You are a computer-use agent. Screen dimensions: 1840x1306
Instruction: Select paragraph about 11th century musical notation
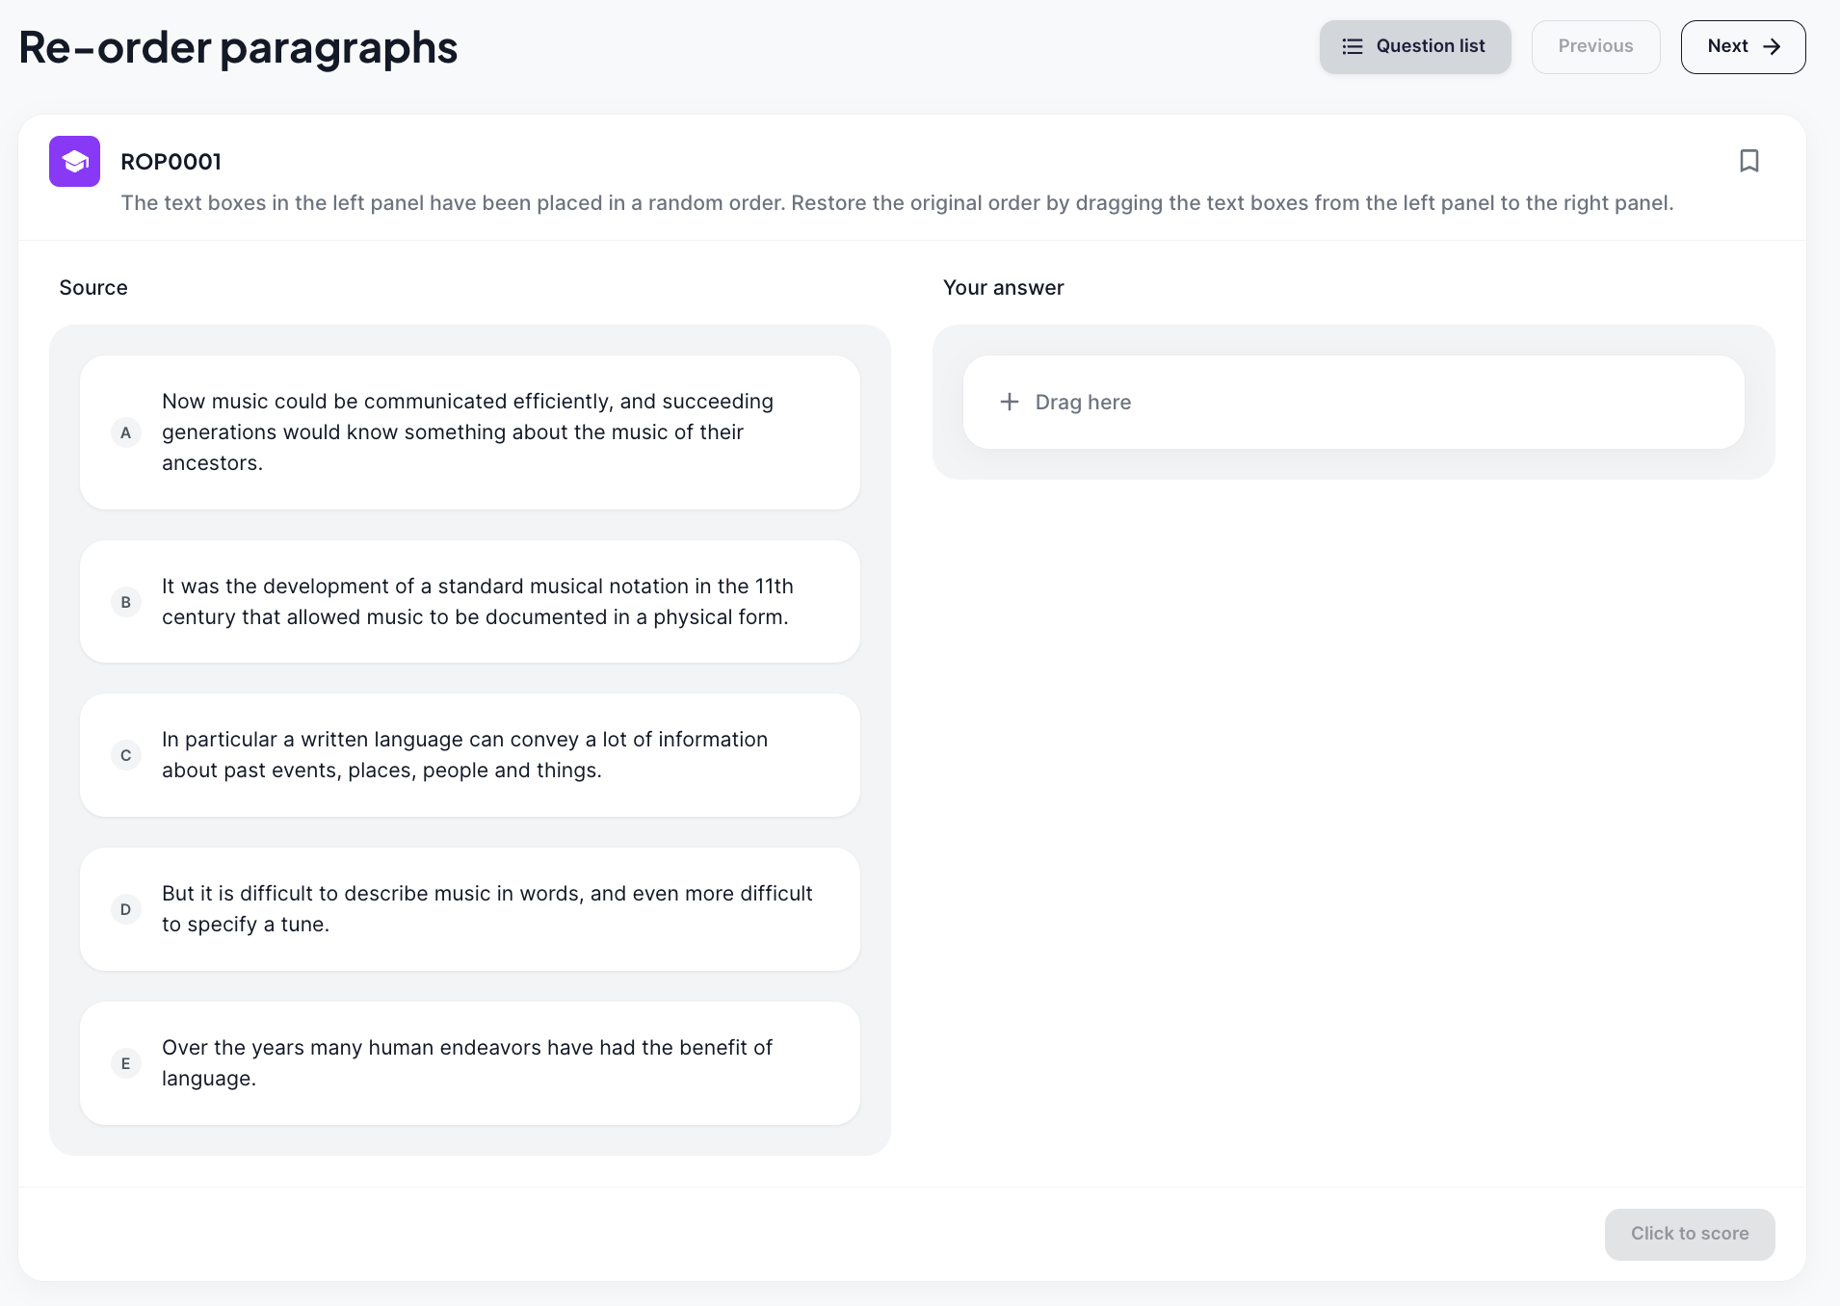coord(470,602)
